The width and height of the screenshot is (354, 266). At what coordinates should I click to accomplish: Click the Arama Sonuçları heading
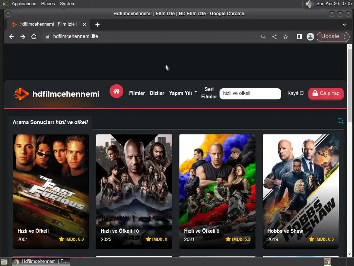(x=50, y=122)
